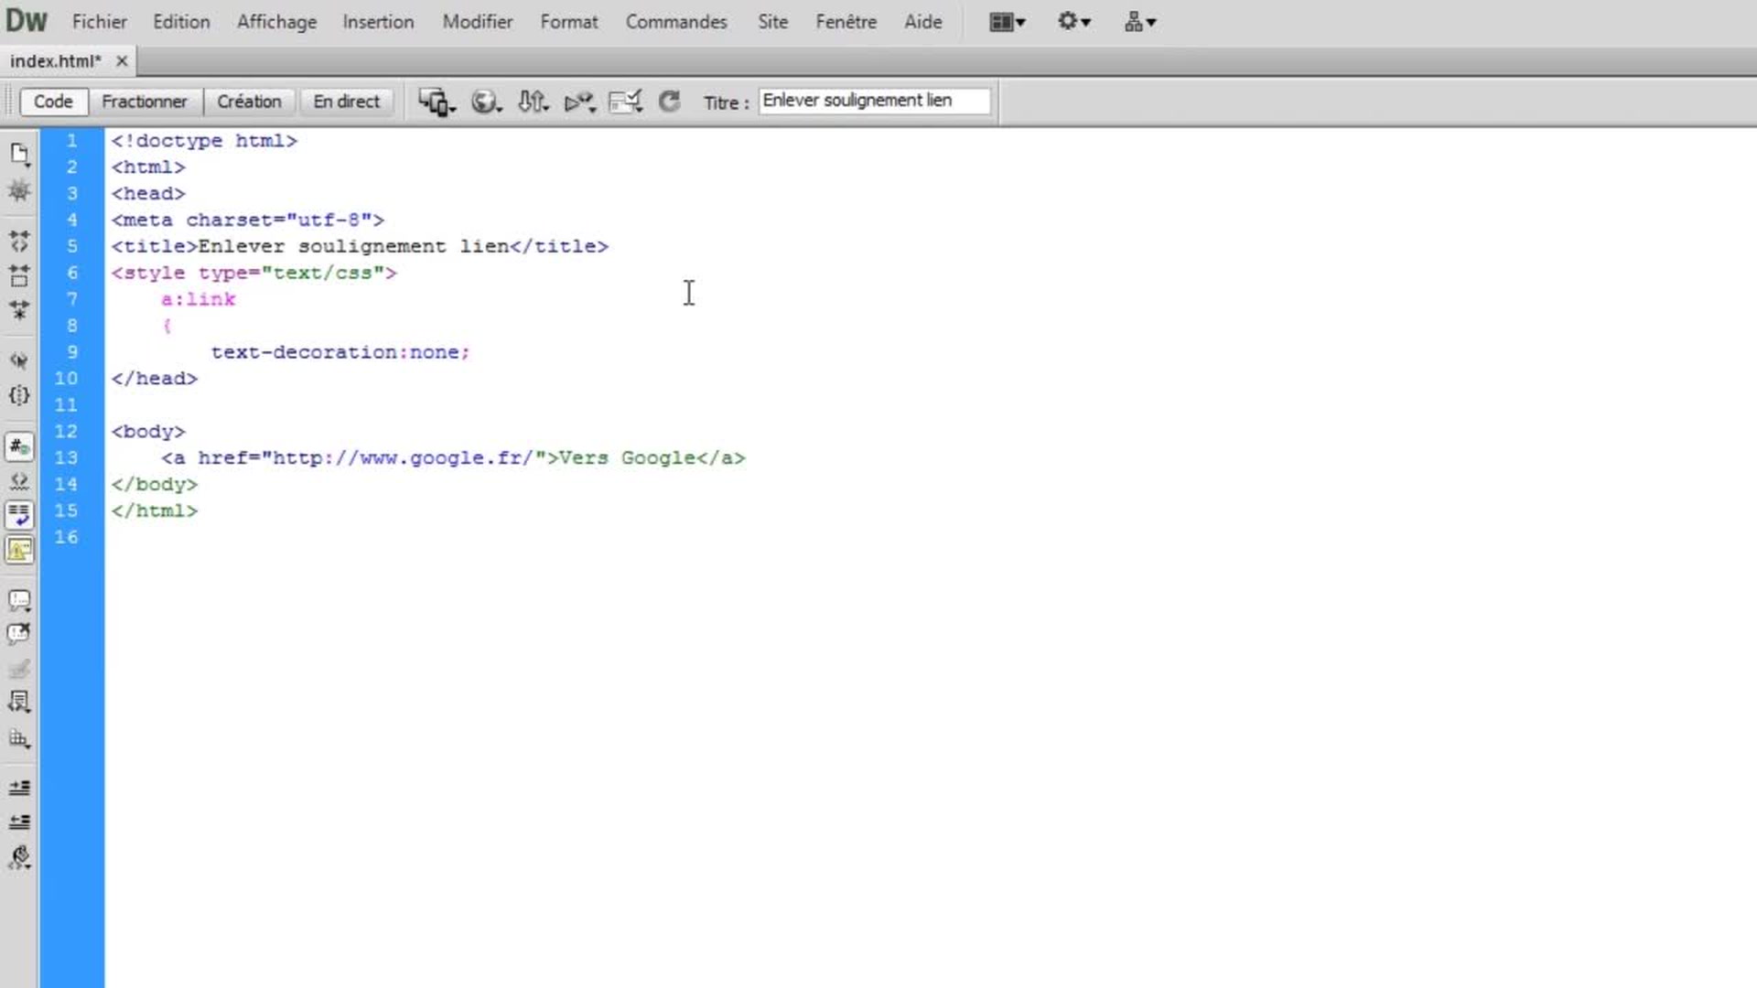Click inside the Titre text field
This screenshot has height=988, width=1757.
tap(873, 101)
